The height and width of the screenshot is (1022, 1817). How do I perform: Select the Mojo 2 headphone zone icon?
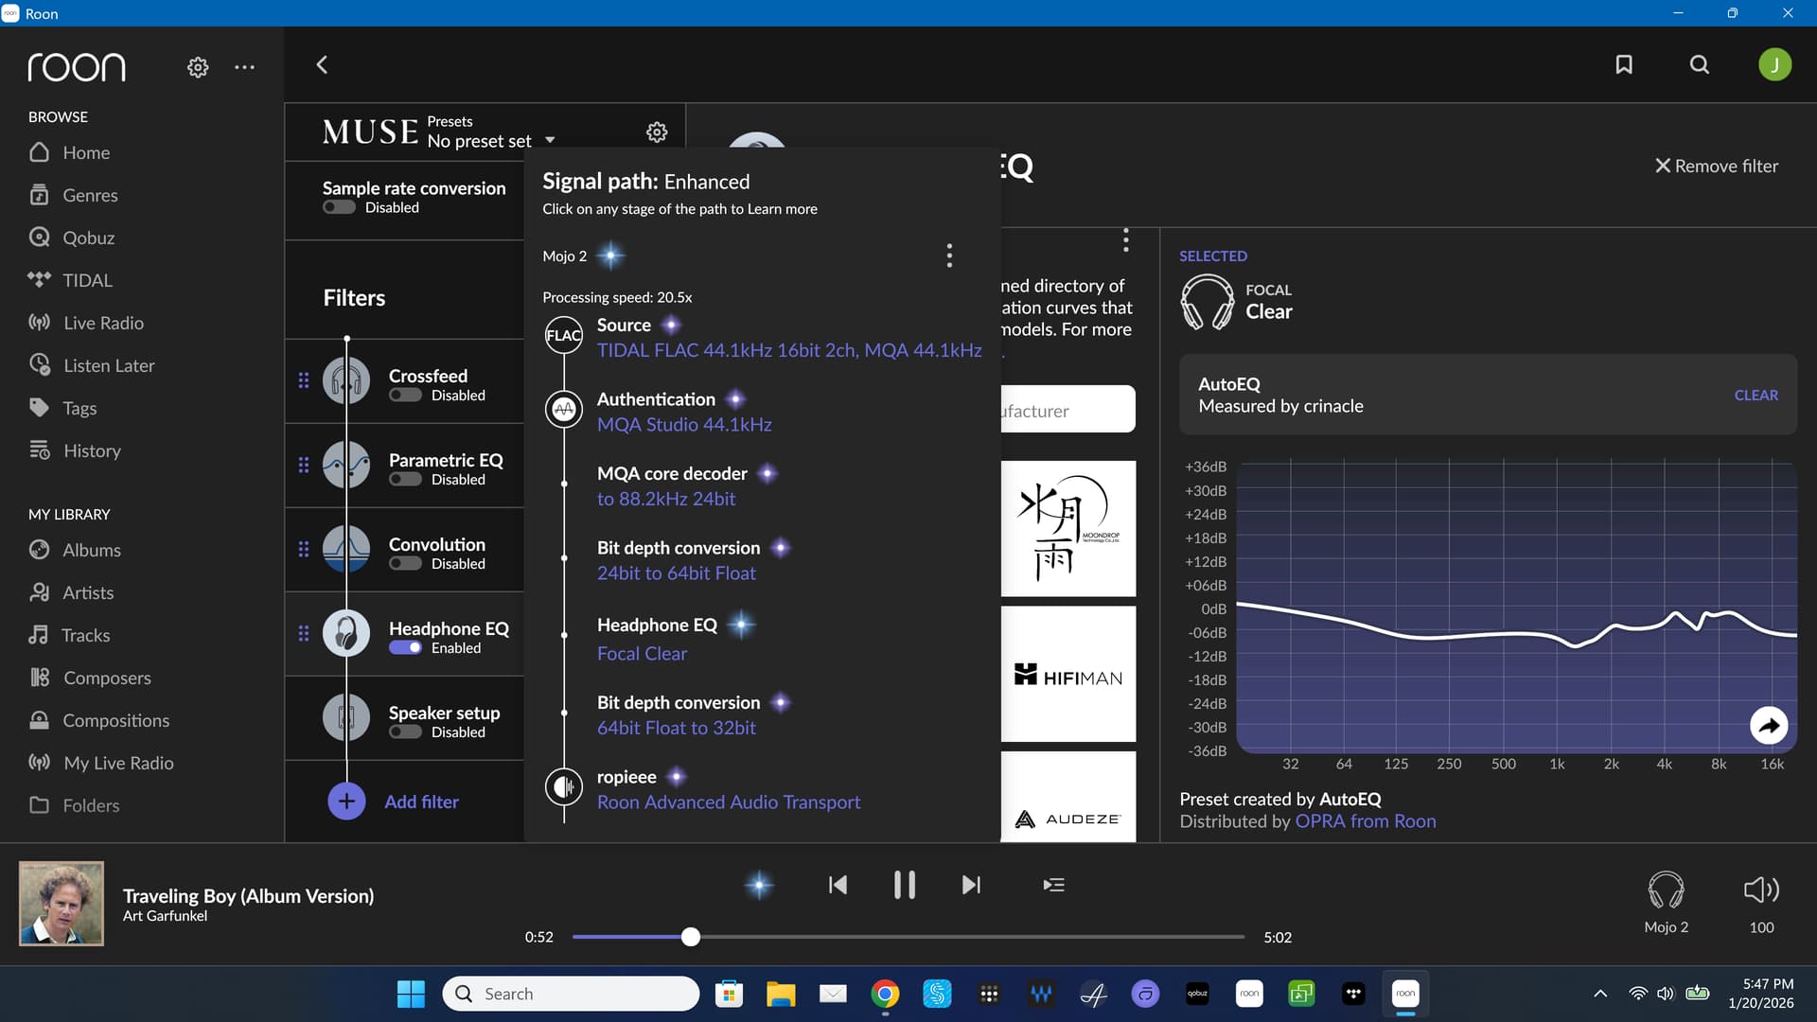pyautogui.click(x=1666, y=890)
